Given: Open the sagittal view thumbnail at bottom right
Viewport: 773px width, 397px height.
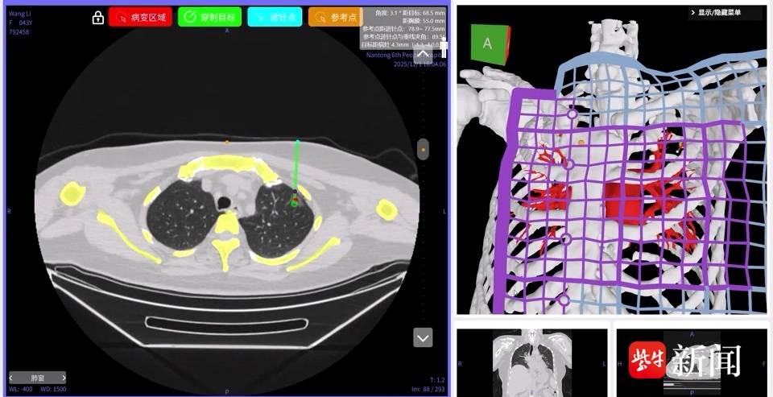Looking at the screenshot, I should [x=691, y=362].
